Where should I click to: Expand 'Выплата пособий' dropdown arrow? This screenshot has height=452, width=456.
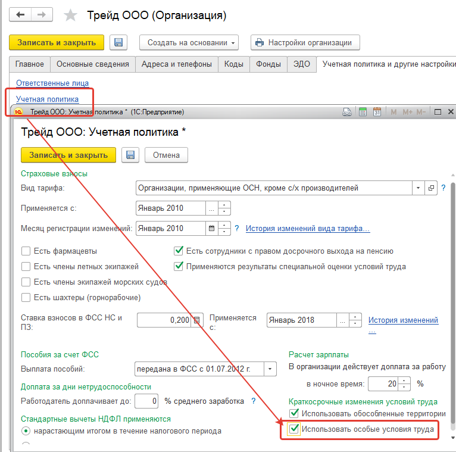pos(270,369)
